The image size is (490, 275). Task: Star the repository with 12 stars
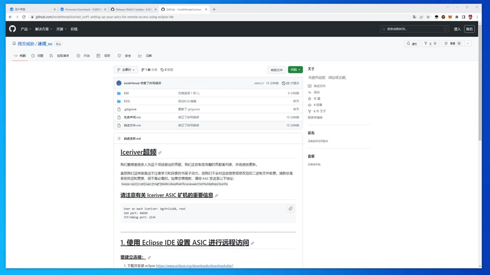[x=453, y=44]
